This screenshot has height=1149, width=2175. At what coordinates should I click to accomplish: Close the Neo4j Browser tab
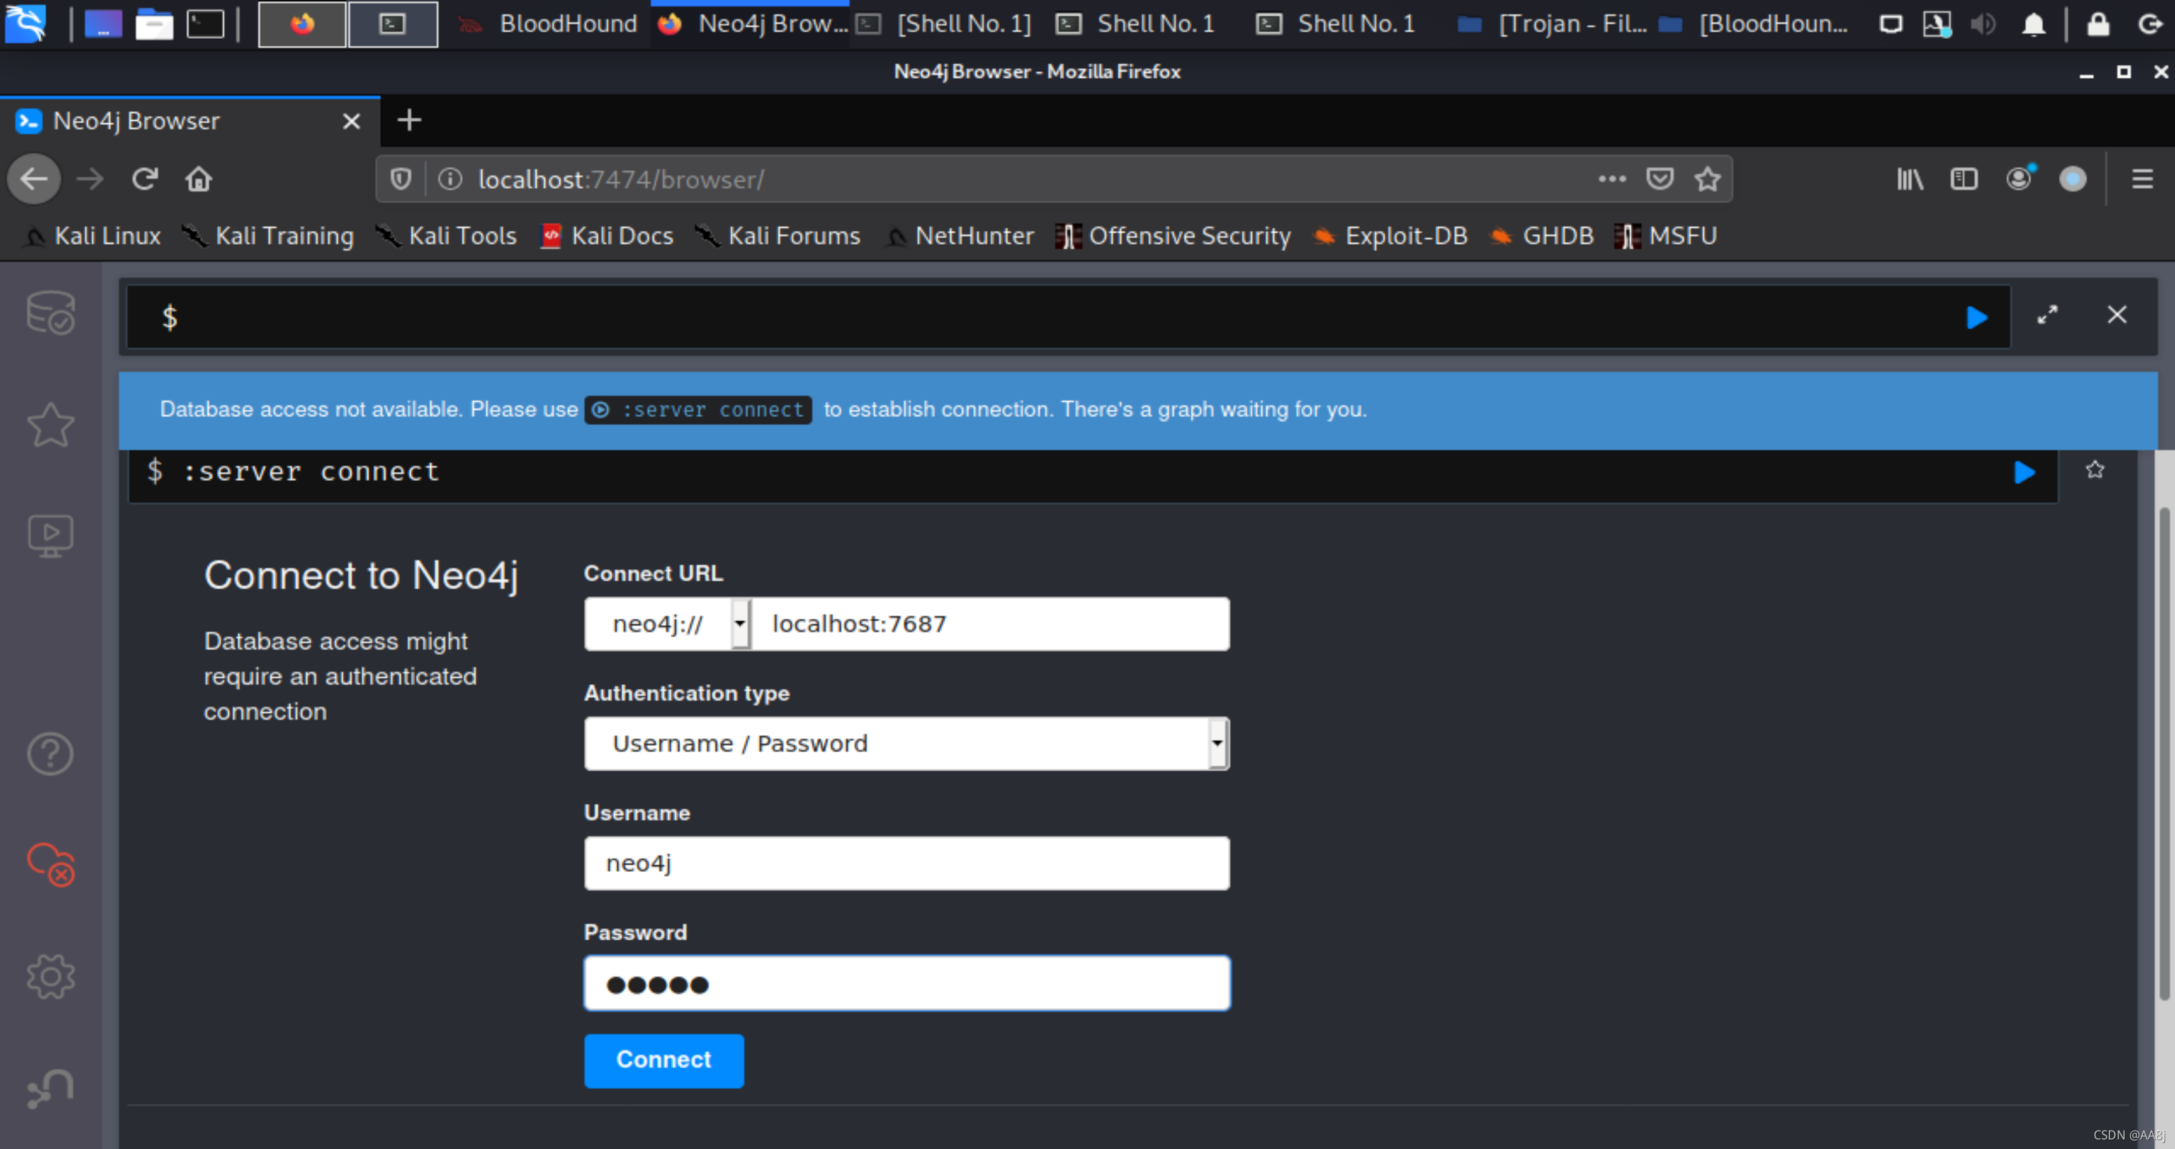[x=351, y=121]
